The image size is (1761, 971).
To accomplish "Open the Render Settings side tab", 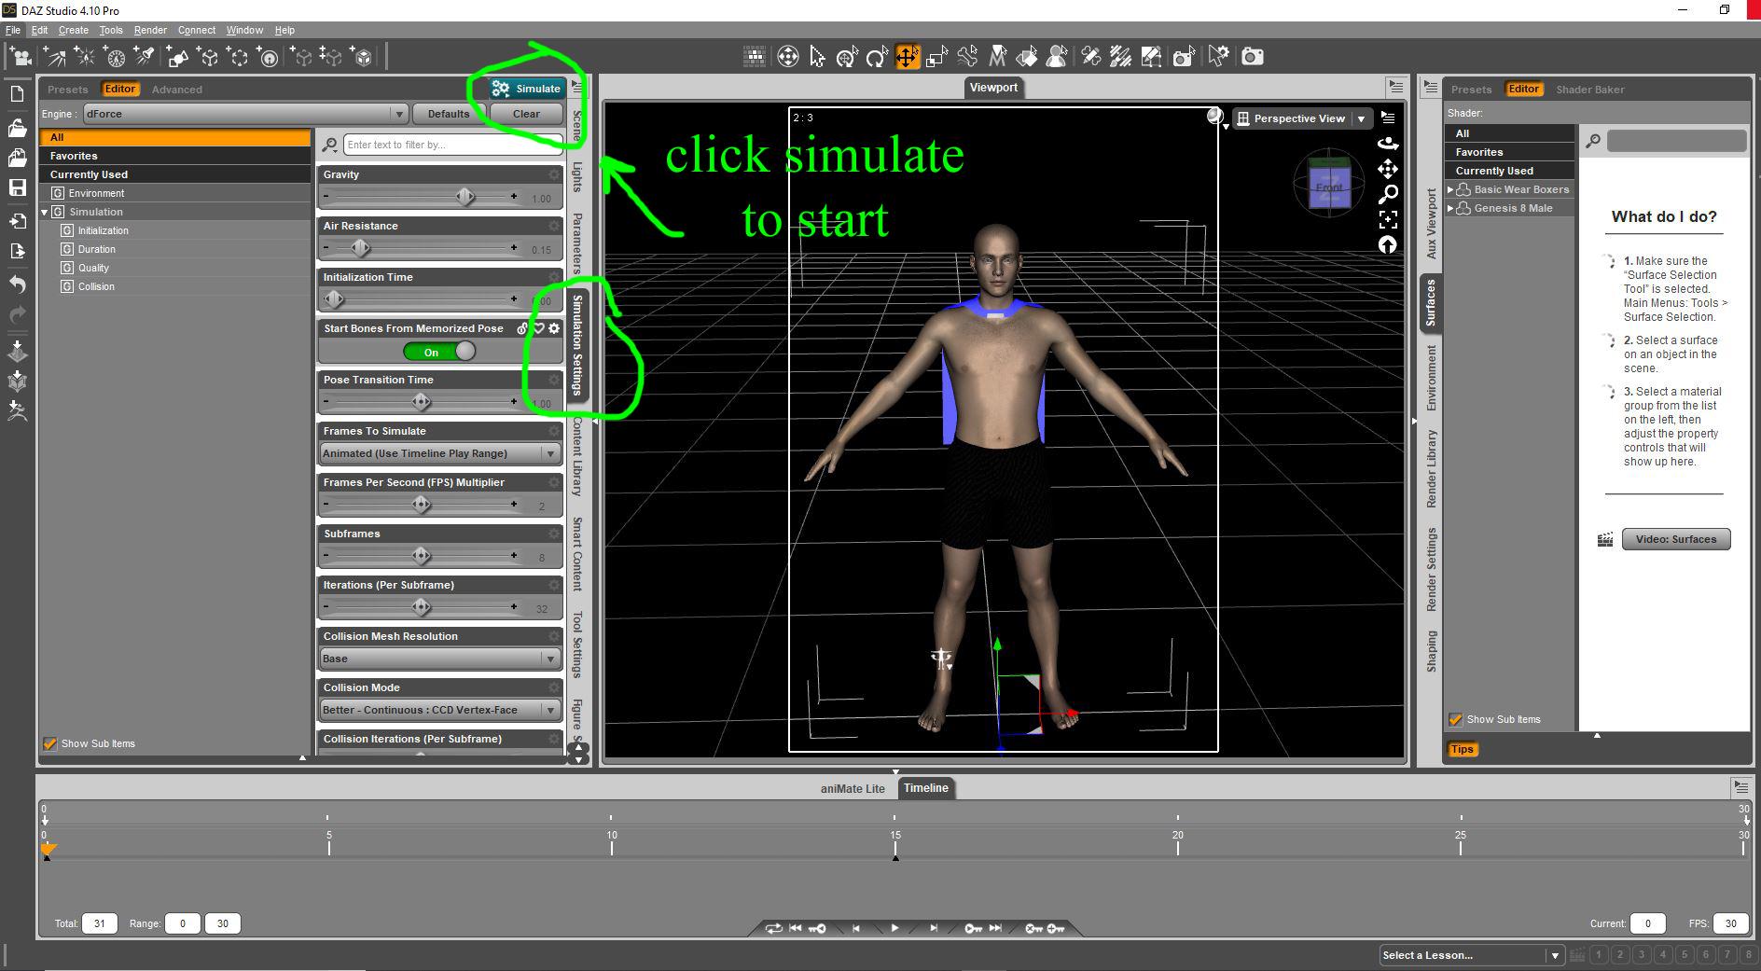I will (1432, 570).
